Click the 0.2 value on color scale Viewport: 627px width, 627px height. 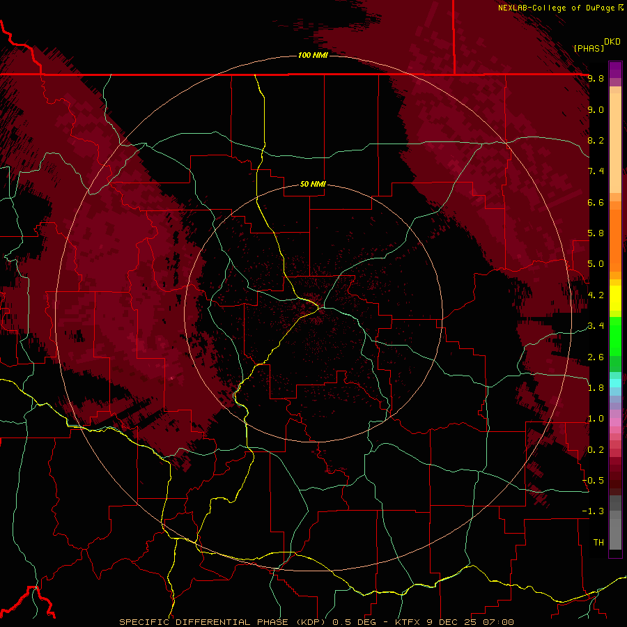[x=596, y=450]
